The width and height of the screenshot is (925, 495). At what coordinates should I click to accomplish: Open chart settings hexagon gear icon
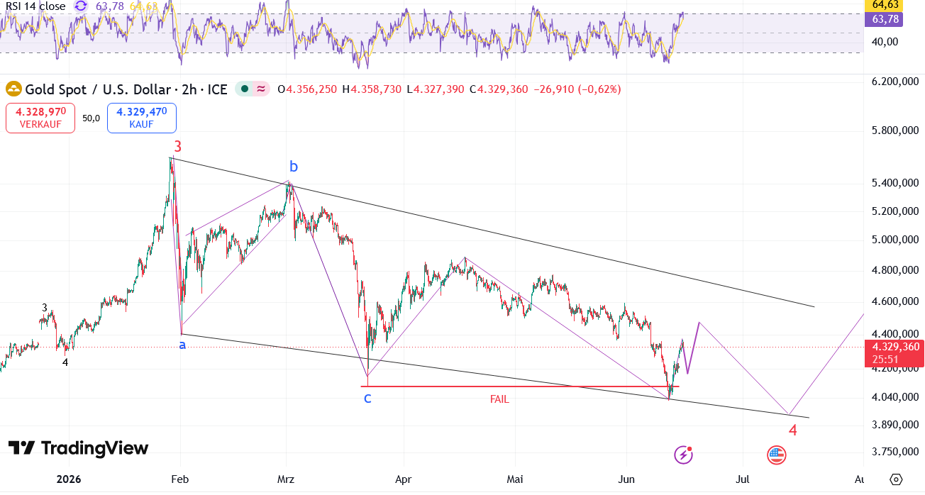[x=896, y=479]
